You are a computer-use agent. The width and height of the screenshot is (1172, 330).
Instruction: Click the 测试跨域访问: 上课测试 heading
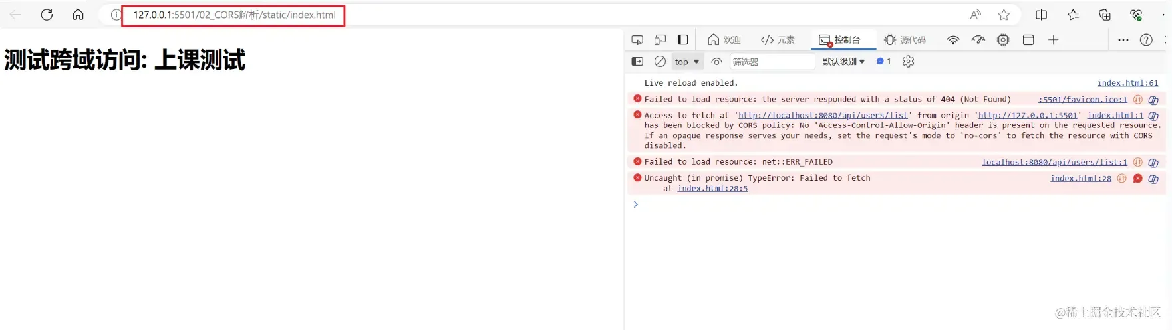(124, 60)
